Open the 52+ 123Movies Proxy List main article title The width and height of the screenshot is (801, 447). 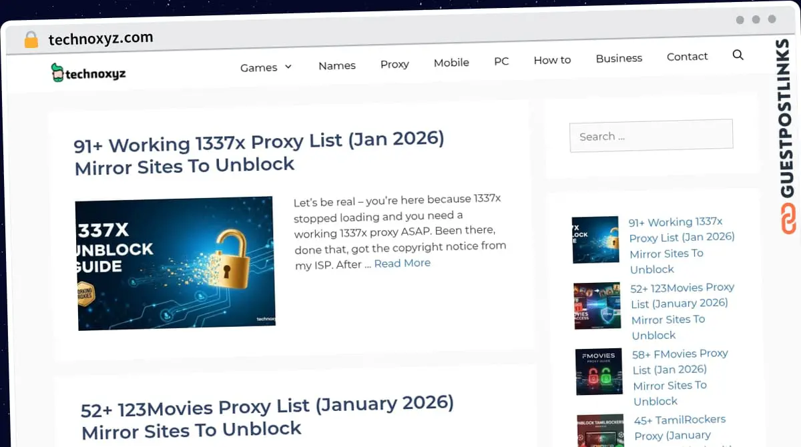[x=267, y=416]
